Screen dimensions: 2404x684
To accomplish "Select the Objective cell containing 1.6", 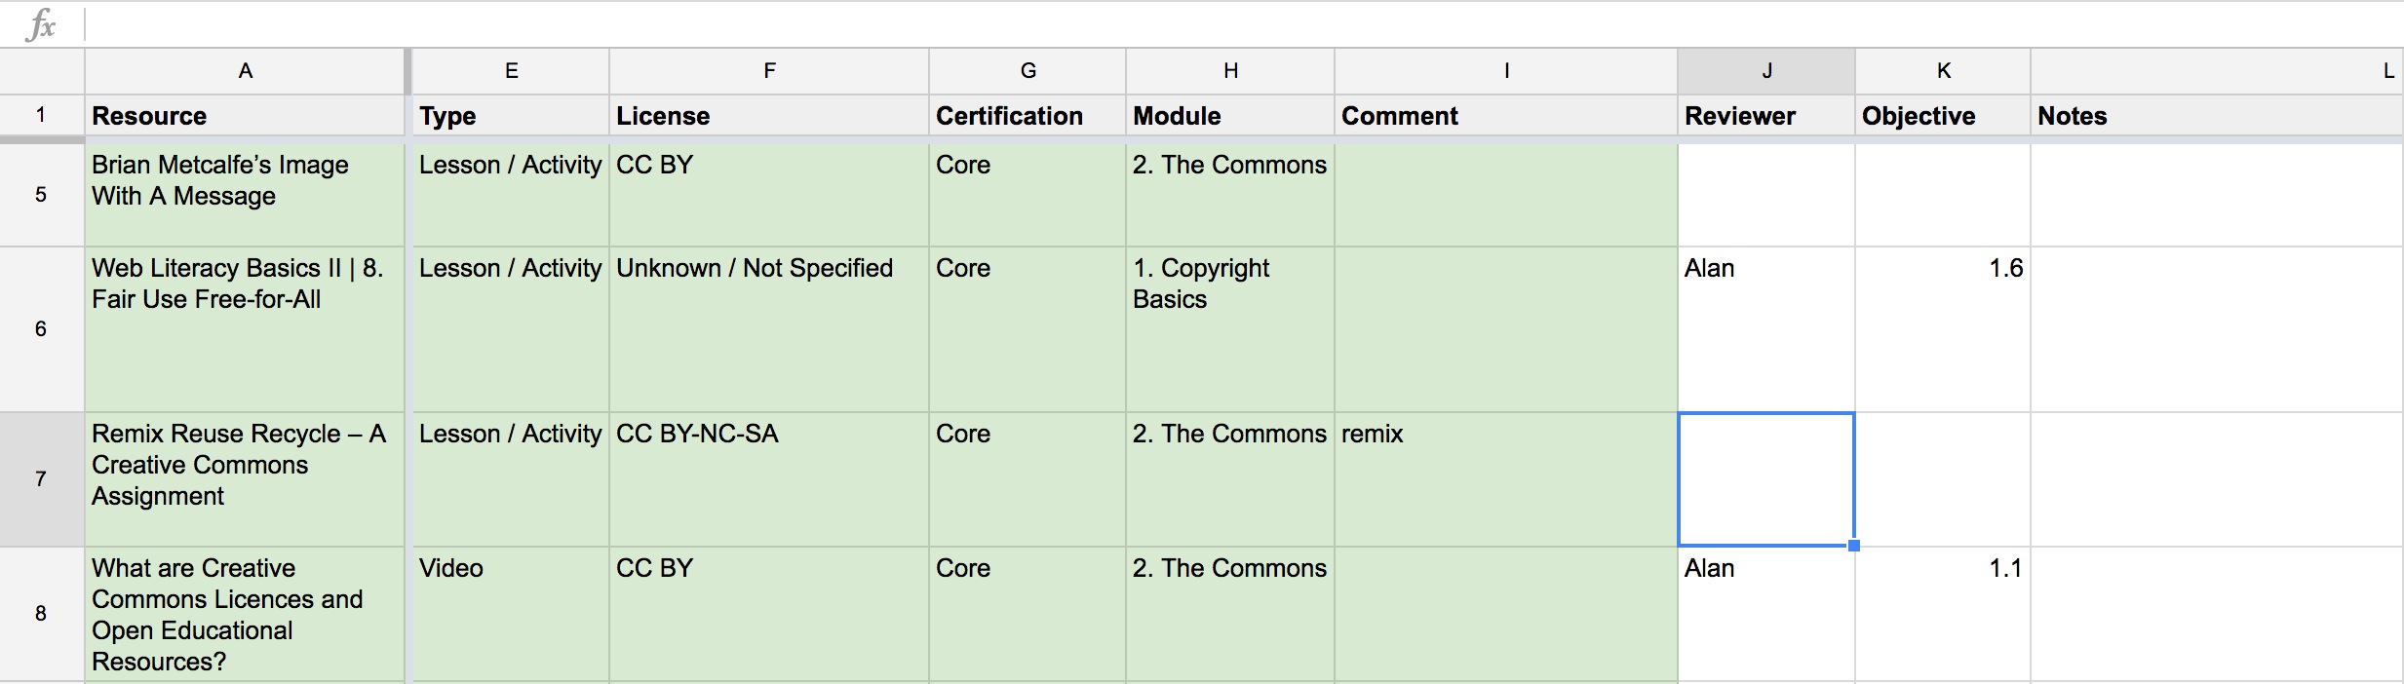I will click(x=1942, y=328).
